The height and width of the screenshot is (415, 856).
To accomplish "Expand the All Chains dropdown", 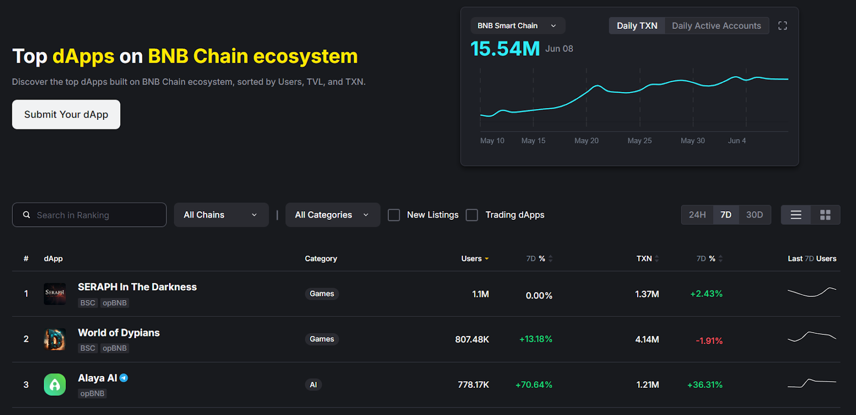I will (221, 215).
